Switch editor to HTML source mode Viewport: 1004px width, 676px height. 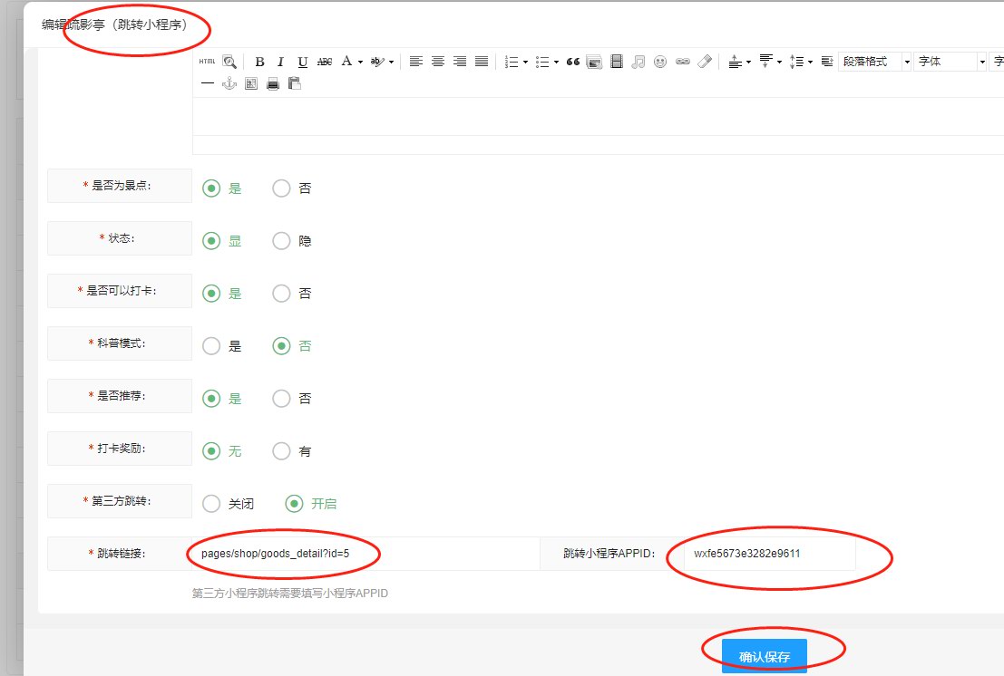click(207, 62)
